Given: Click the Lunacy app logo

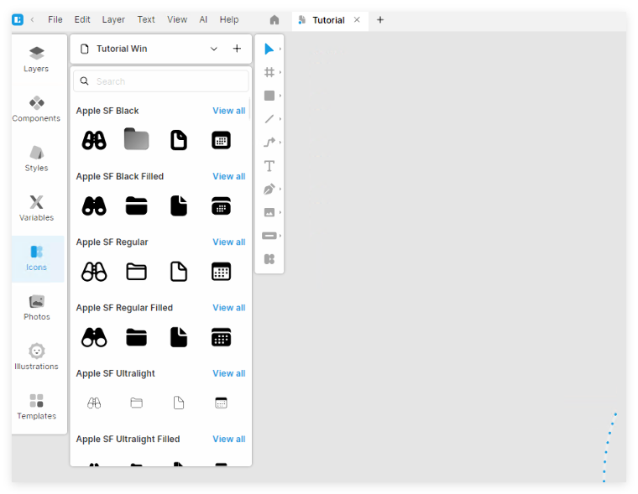Looking at the screenshot, I should tap(18, 19).
